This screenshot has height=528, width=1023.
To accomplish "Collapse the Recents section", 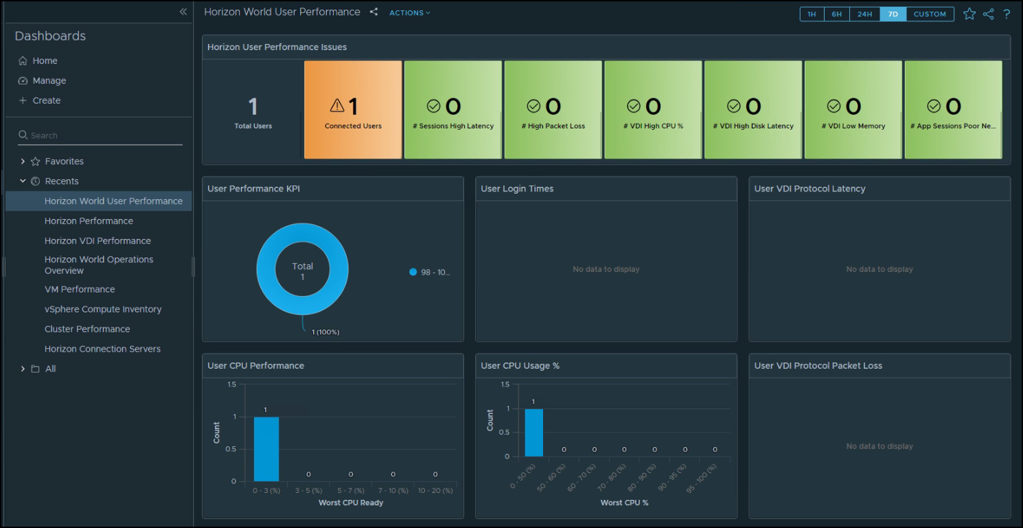I will (x=23, y=181).
